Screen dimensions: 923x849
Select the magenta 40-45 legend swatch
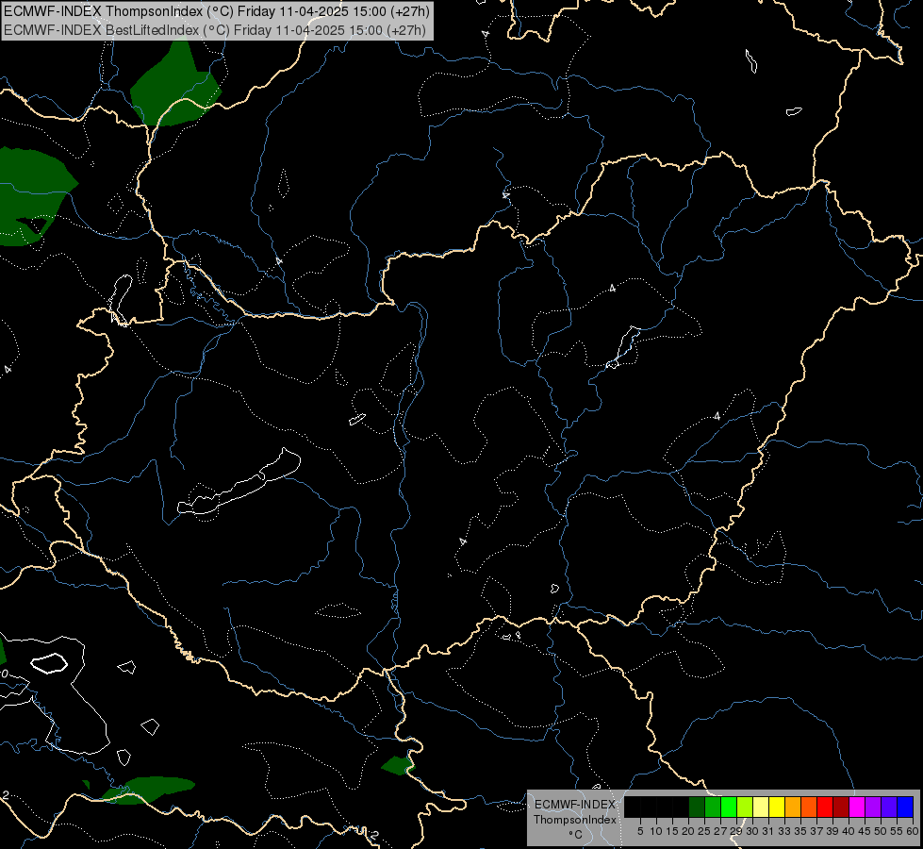pos(857,807)
